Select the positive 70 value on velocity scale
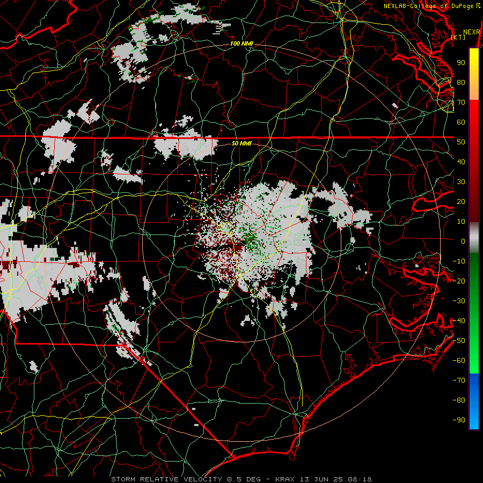This screenshot has width=483, height=483. coord(461,103)
